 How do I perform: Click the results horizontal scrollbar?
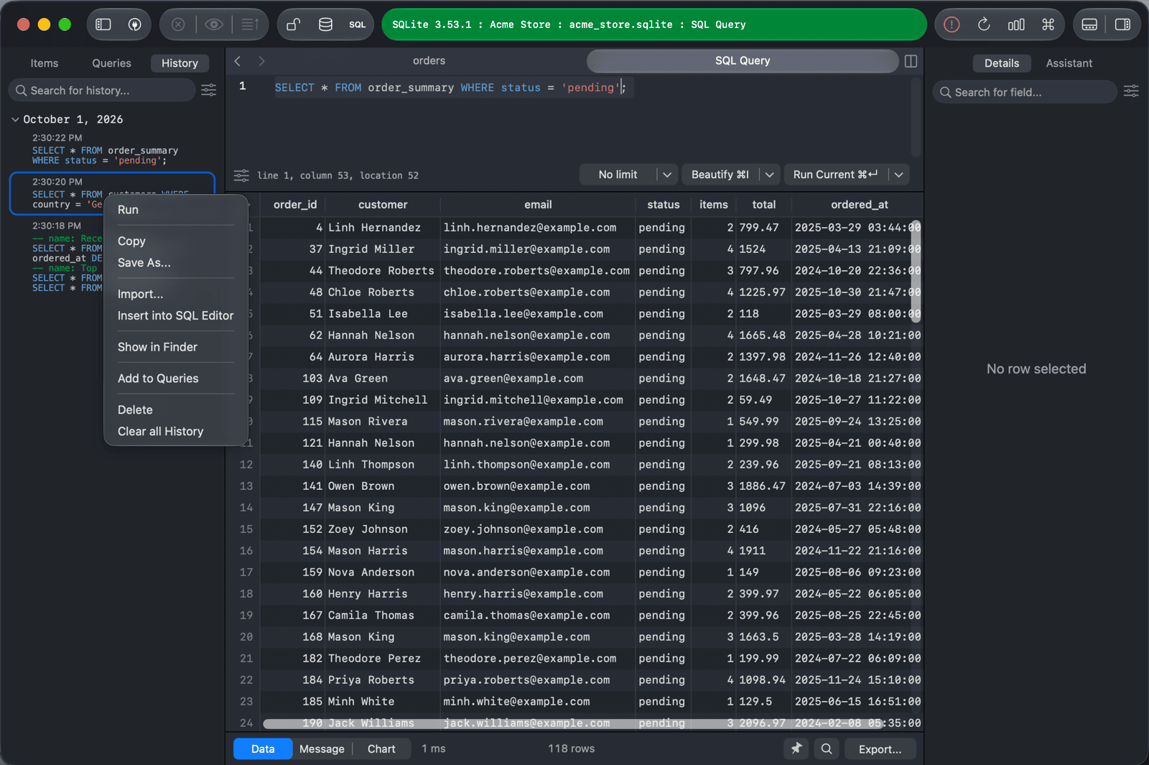click(572, 724)
